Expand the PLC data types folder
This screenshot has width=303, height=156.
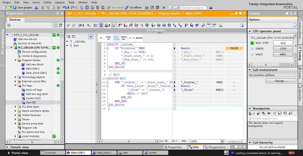[15, 107]
